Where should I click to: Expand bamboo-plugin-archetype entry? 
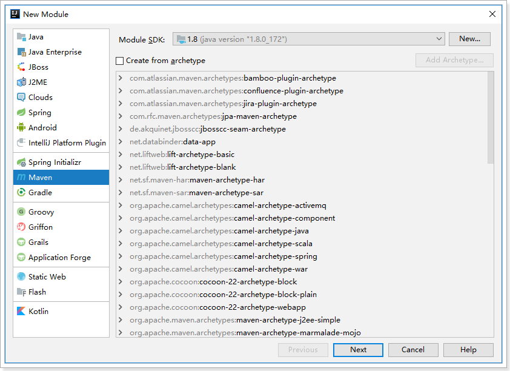coord(121,78)
